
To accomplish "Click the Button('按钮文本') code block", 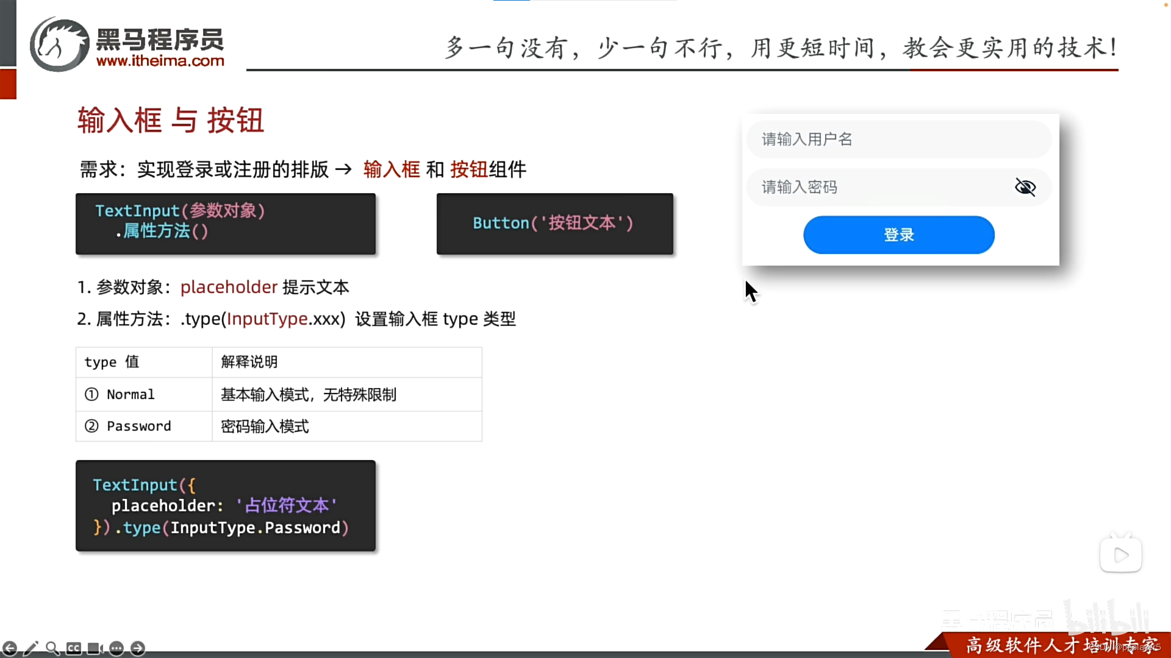I will coord(554,224).
